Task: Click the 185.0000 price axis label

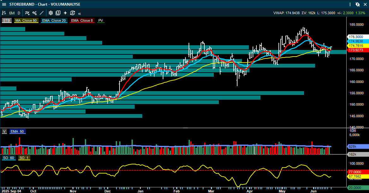Action: click(356, 25)
